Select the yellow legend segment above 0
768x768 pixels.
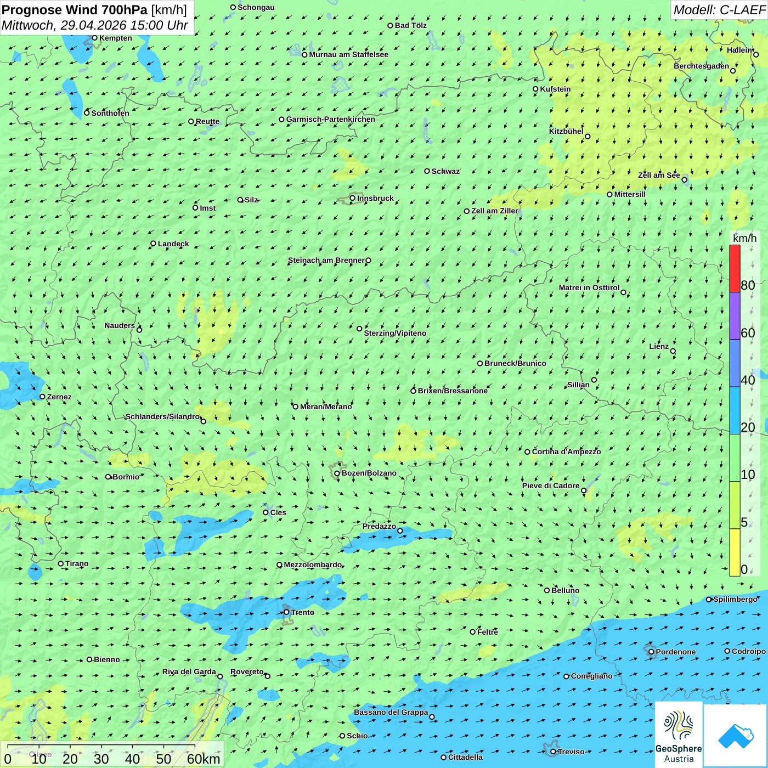click(x=735, y=552)
